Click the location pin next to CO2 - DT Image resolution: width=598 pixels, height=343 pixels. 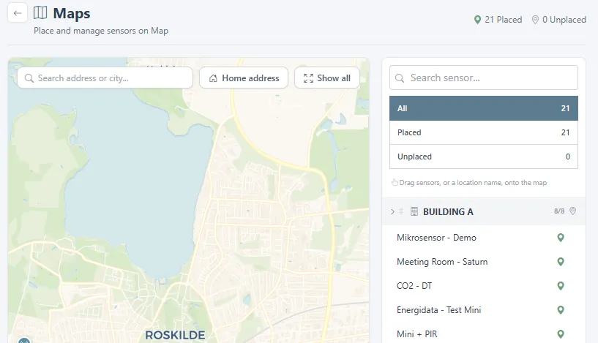pyautogui.click(x=560, y=286)
